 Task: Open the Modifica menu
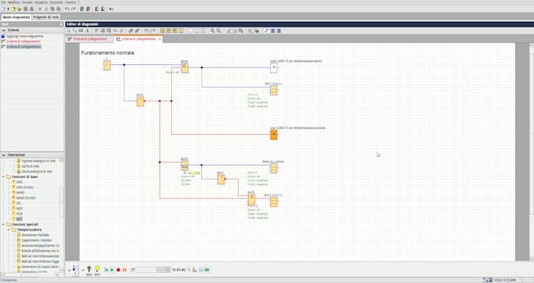[x=13, y=2]
